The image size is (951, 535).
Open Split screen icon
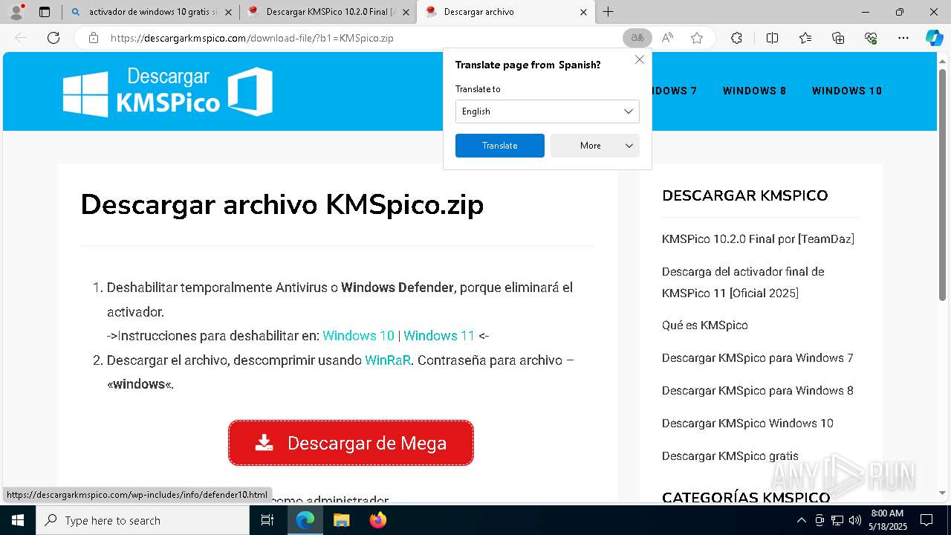(772, 38)
